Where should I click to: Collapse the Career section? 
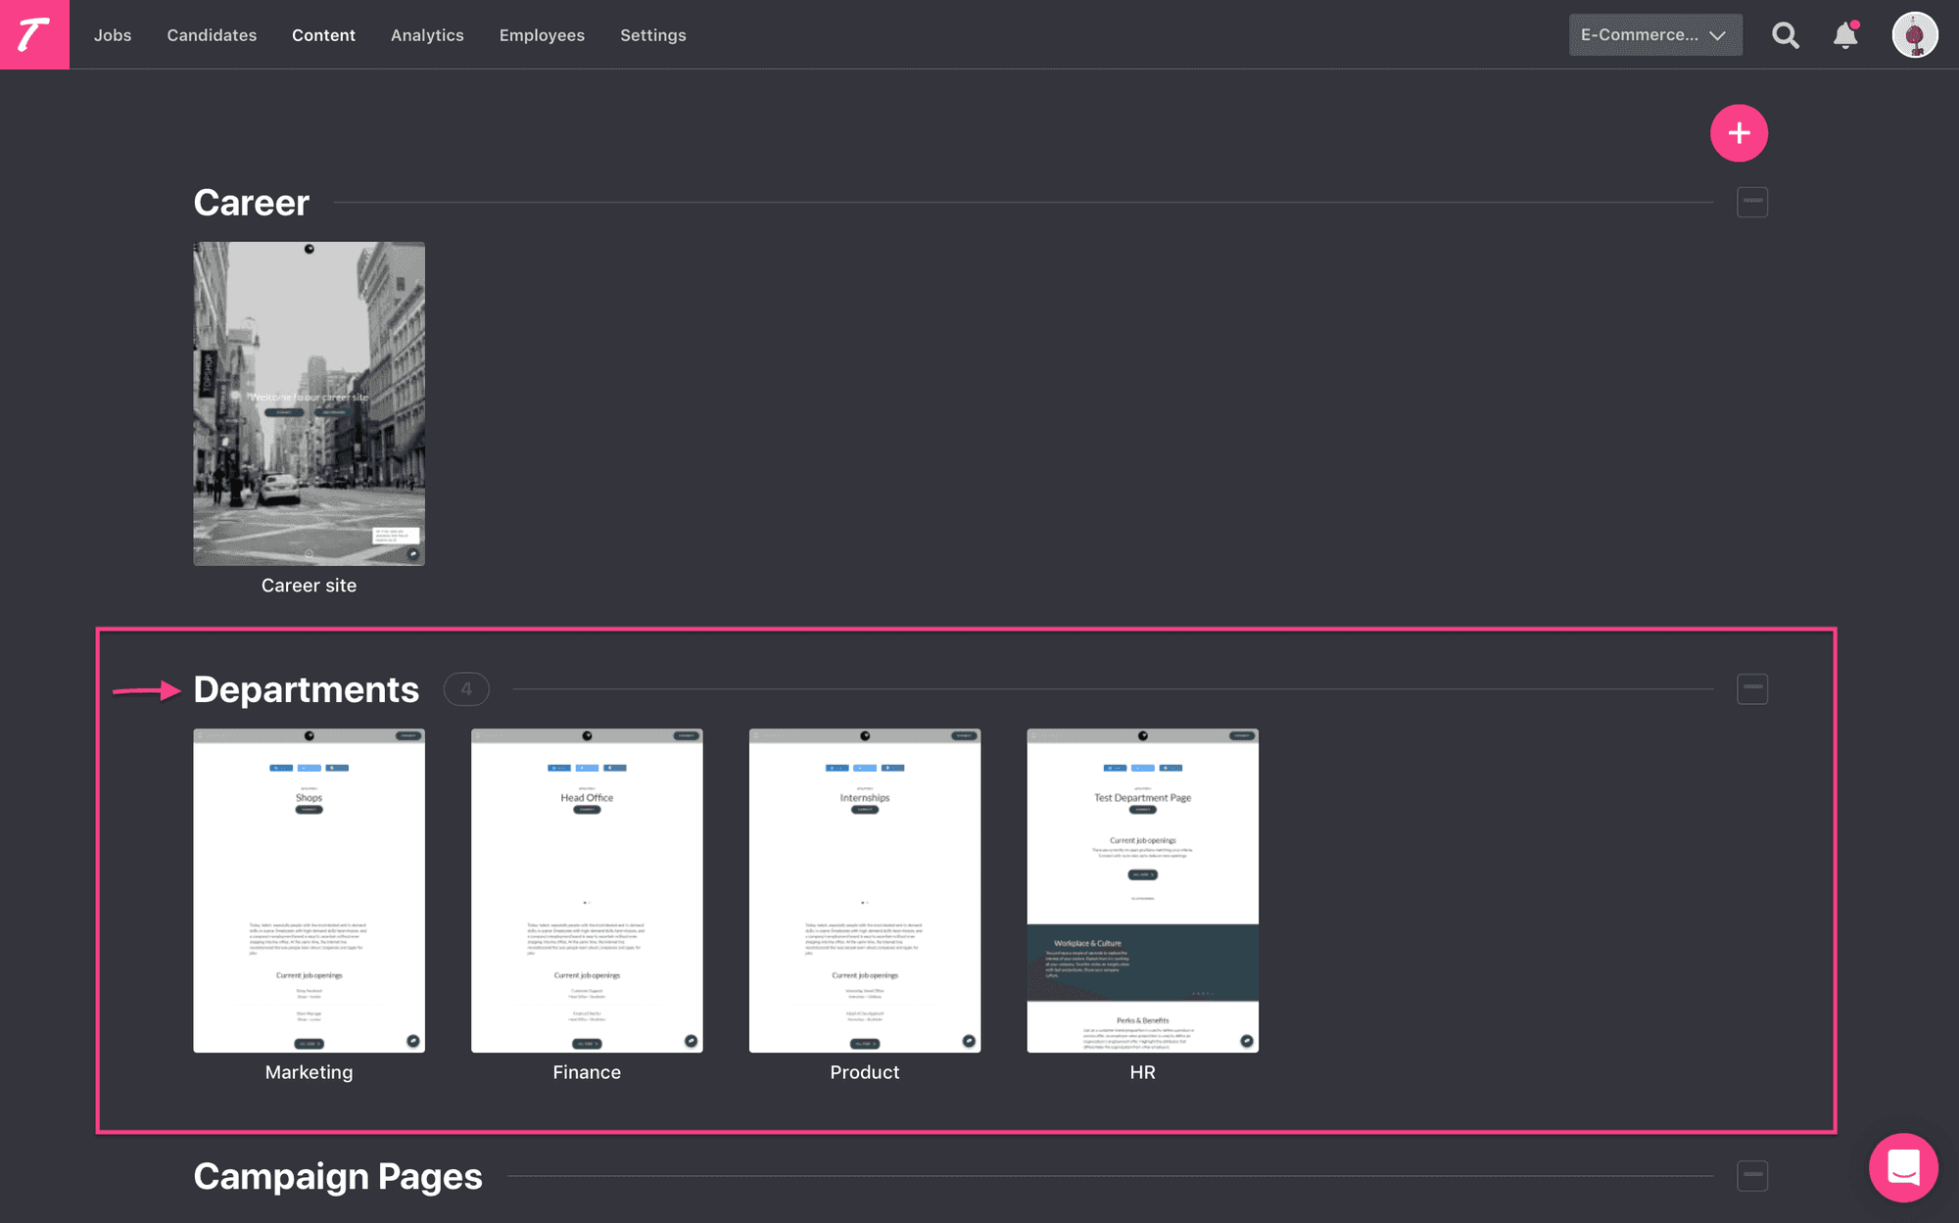coord(1752,202)
